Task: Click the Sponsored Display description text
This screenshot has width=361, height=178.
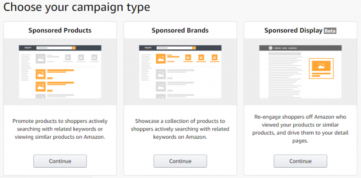Action: (300, 129)
